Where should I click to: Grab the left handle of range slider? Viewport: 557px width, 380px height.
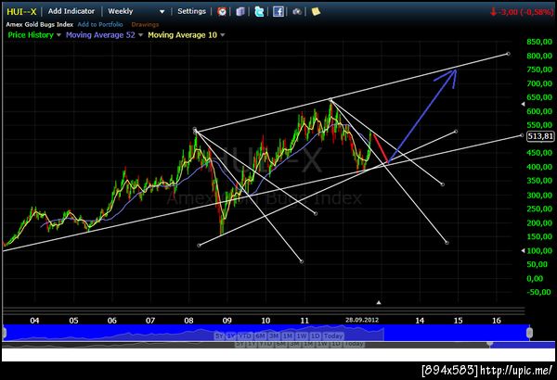pos(5,333)
